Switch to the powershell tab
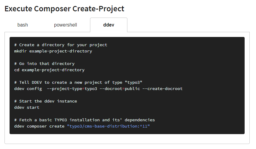Viewport: 256px width, 149px height. [65, 25]
